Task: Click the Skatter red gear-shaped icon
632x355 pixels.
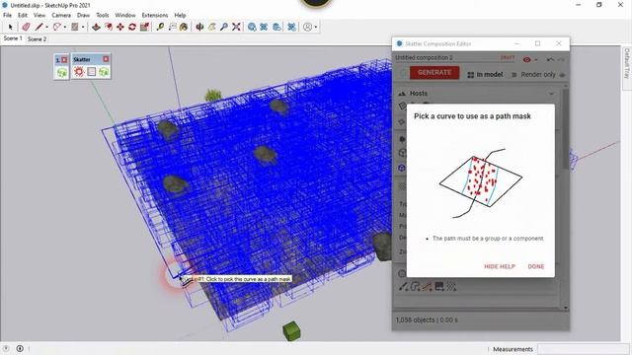Action: 79,72
